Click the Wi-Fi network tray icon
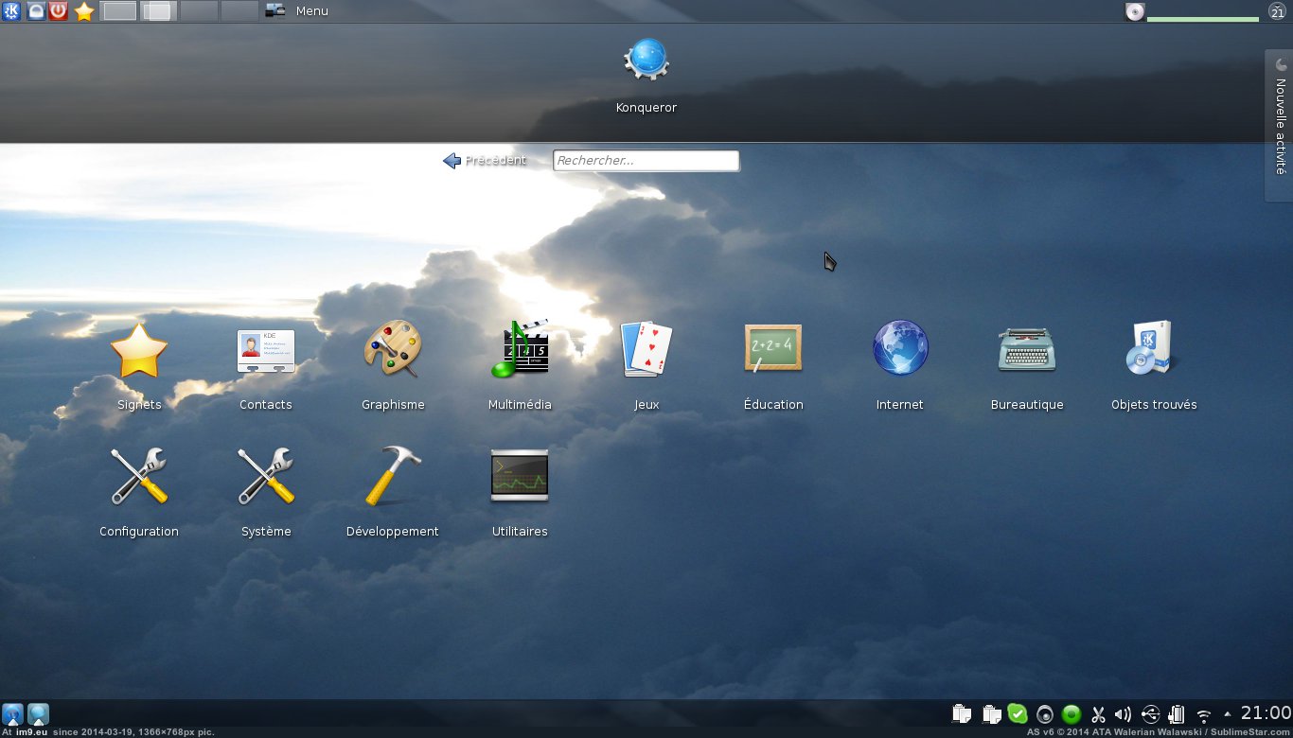The image size is (1293, 738). point(1204,714)
